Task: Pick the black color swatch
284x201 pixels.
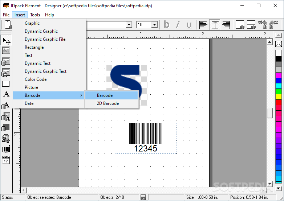Action: 279,59
